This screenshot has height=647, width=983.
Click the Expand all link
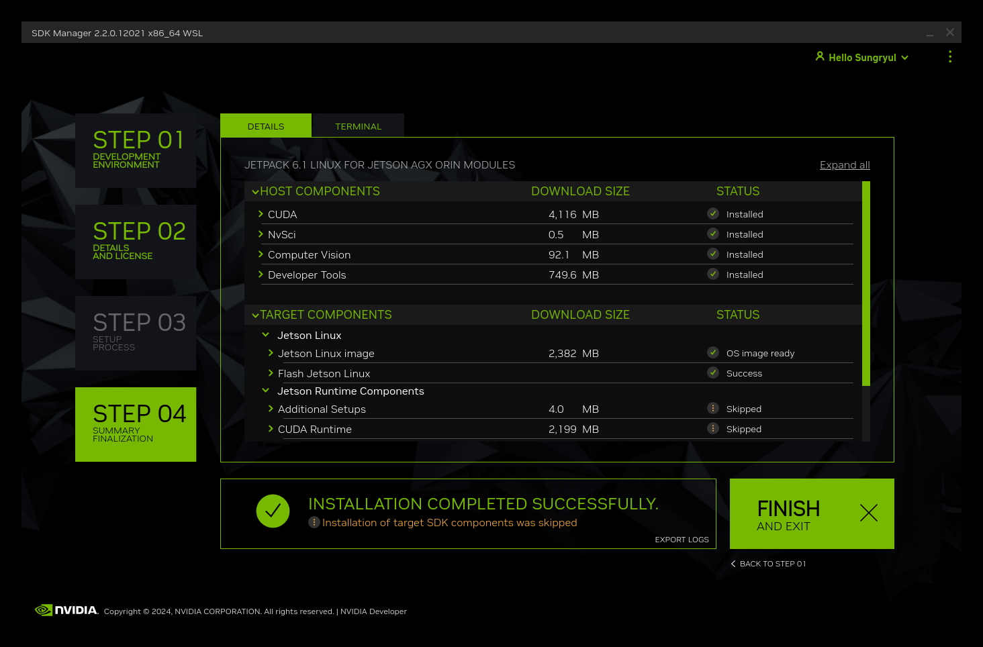tap(845, 165)
